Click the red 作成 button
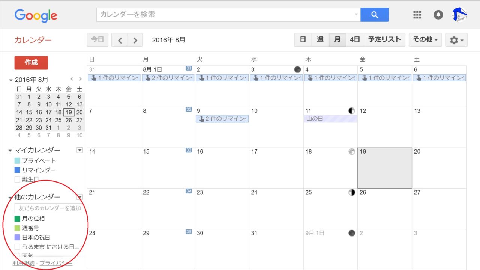Viewport: 480px width, 270px height. 31,63
